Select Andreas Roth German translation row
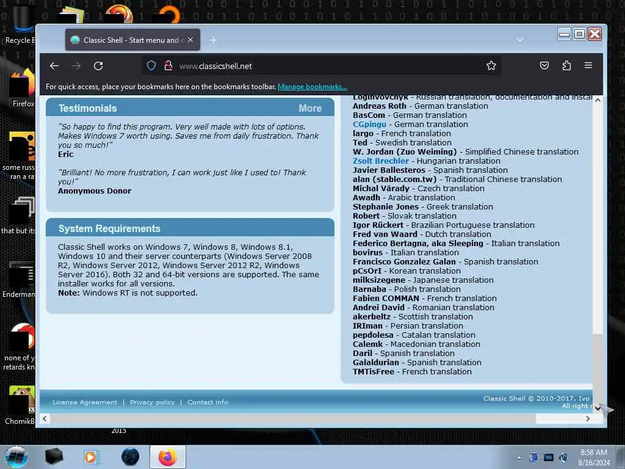This screenshot has height=469, width=625. click(420, 106)
